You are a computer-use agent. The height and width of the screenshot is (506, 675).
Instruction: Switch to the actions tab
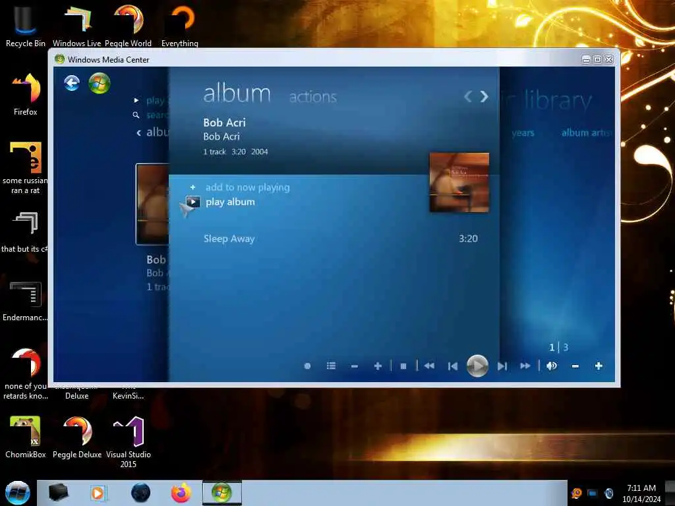pos(313,97)
